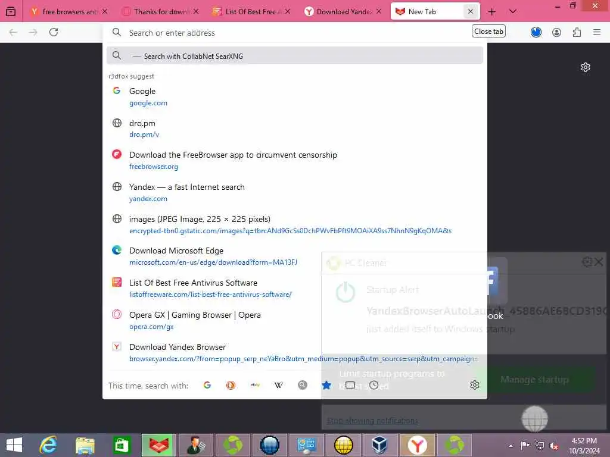
Task: Open images JPEG Image suggestion
Action: pos(294,224)
